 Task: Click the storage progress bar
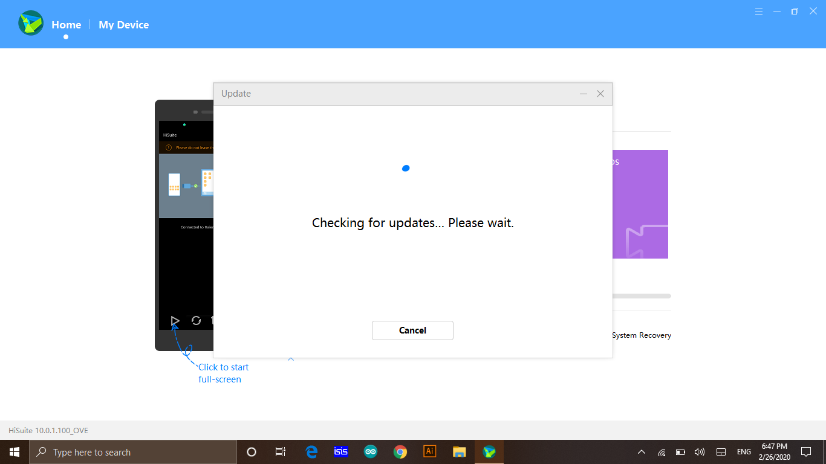point(641,296)
